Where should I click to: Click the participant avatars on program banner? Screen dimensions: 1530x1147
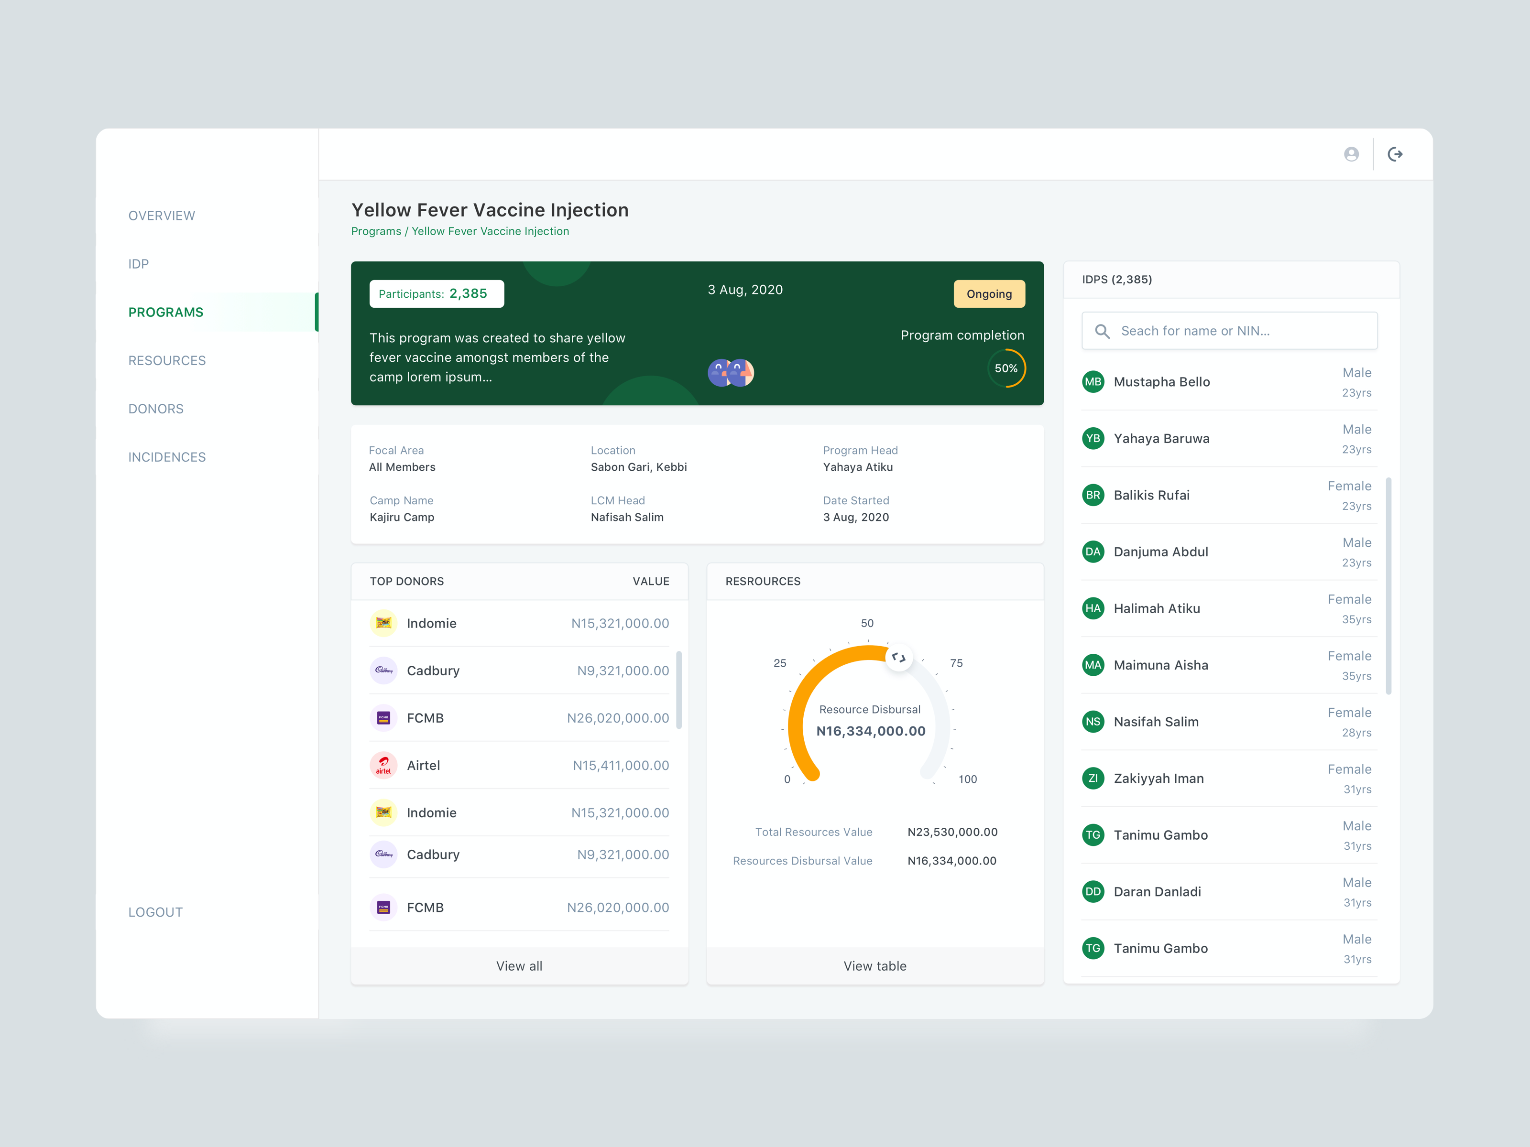731,373
